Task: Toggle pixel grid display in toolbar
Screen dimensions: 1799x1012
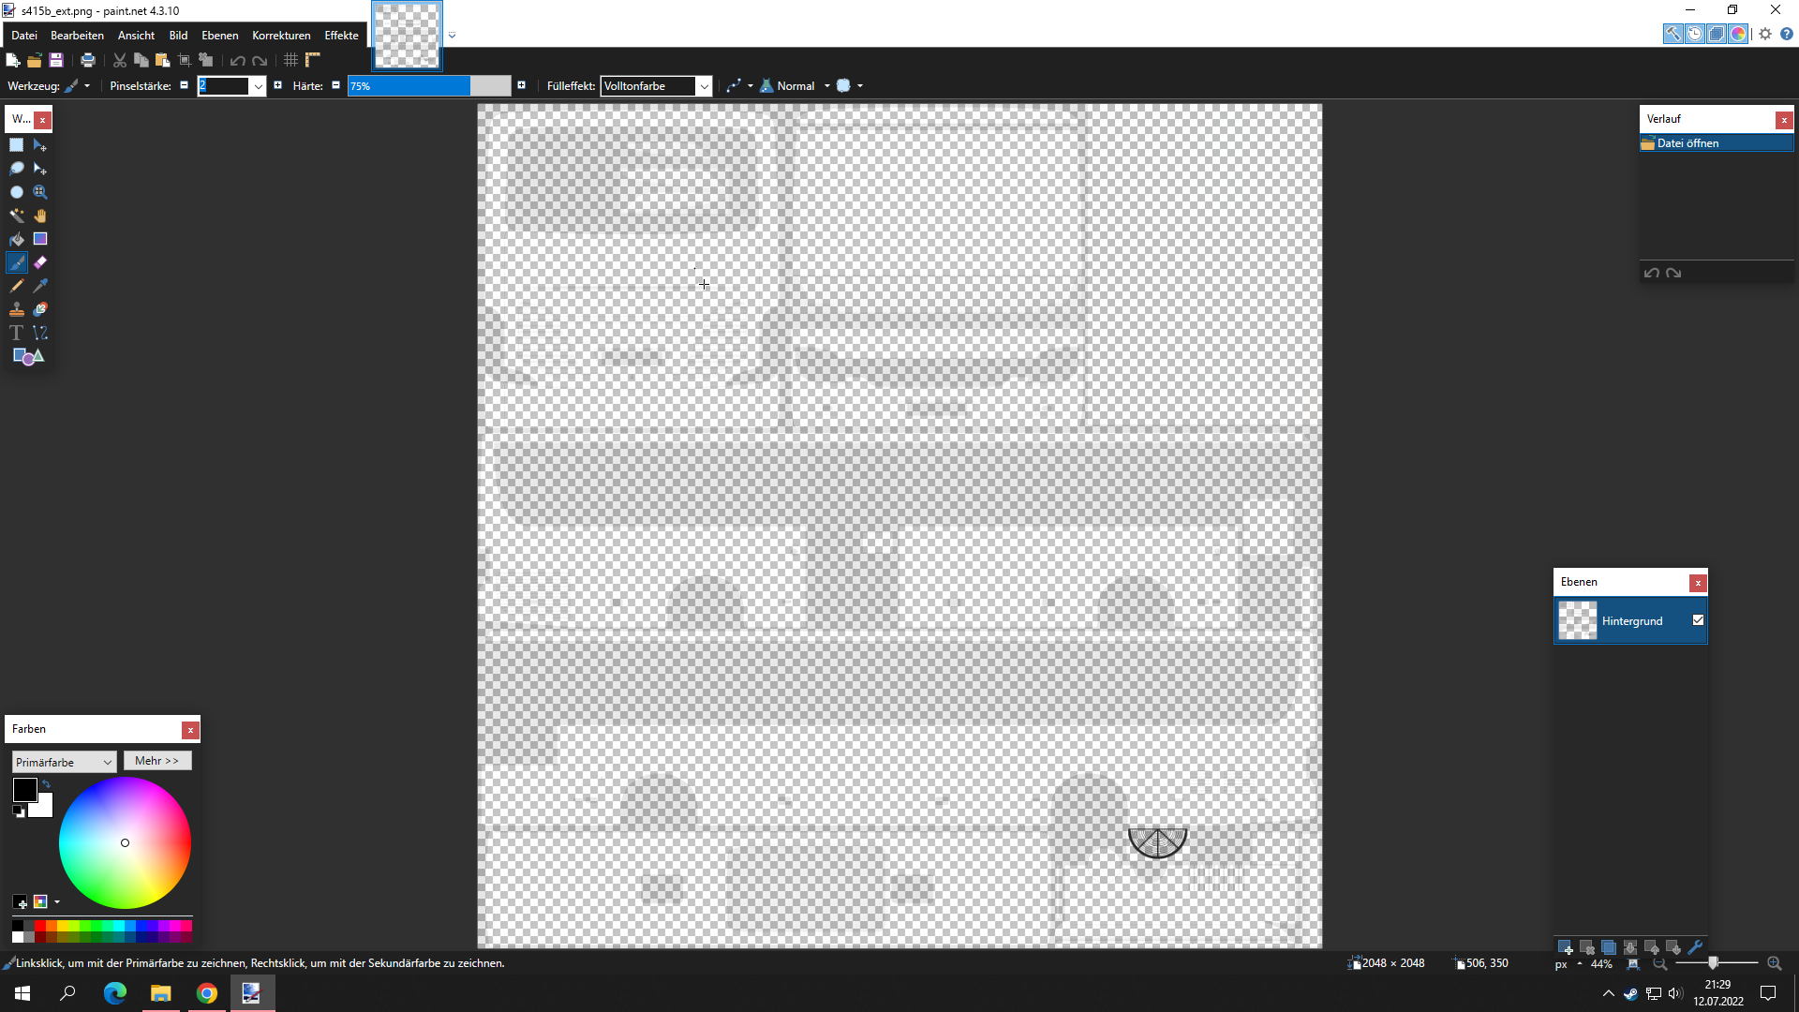Action: point(290,60)
